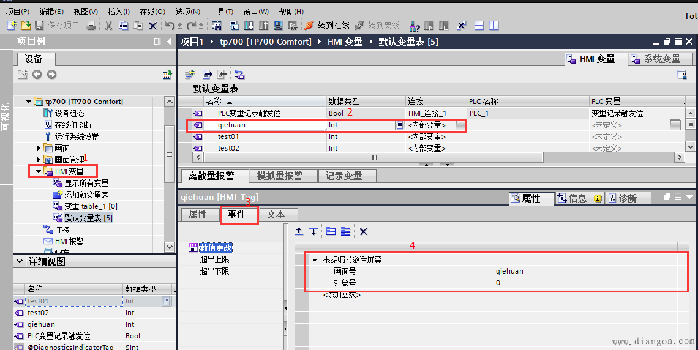Click Go offline (转到离线)

[x=377, y=25]
